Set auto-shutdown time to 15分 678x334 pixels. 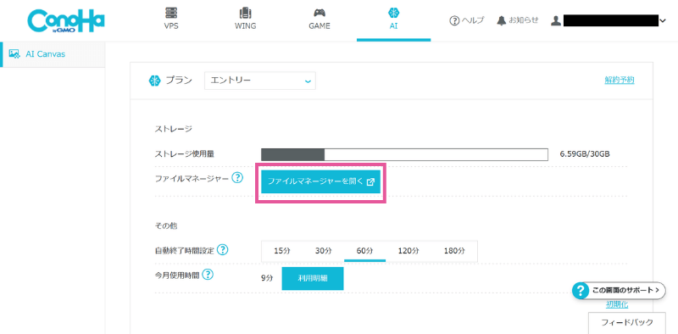[282, 251]
